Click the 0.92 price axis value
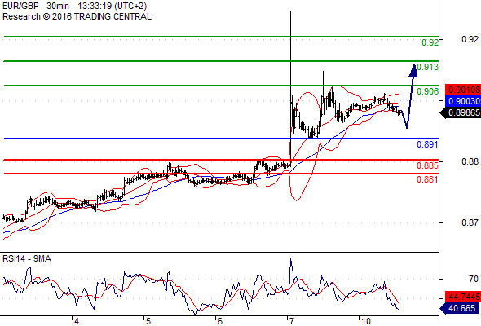 coord(470,39)
